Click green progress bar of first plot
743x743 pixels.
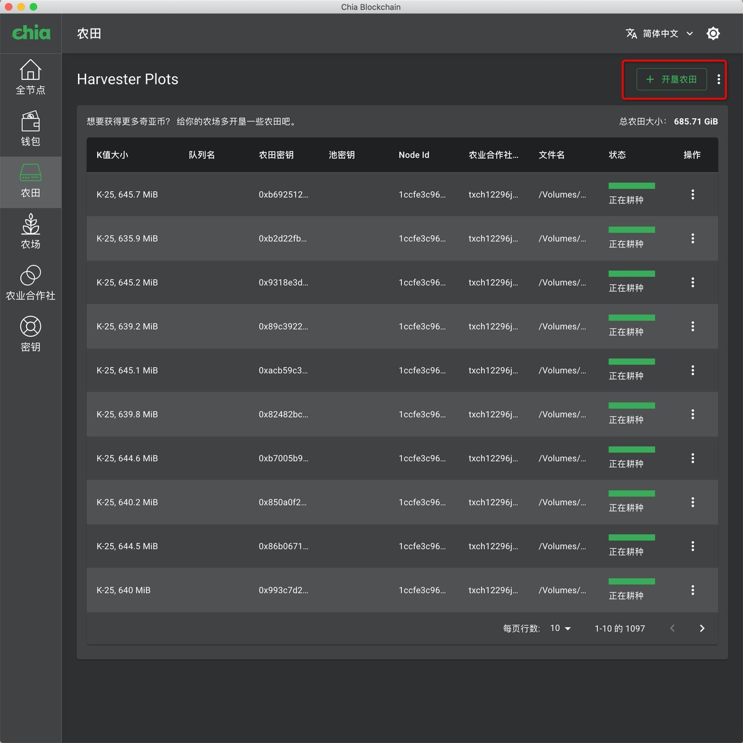pyautogui.click(x=632, y=186)
